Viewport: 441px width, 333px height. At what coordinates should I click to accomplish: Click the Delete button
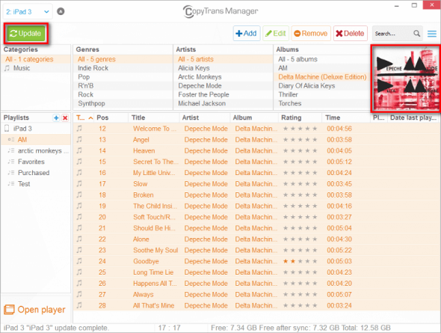click(350, 34)
